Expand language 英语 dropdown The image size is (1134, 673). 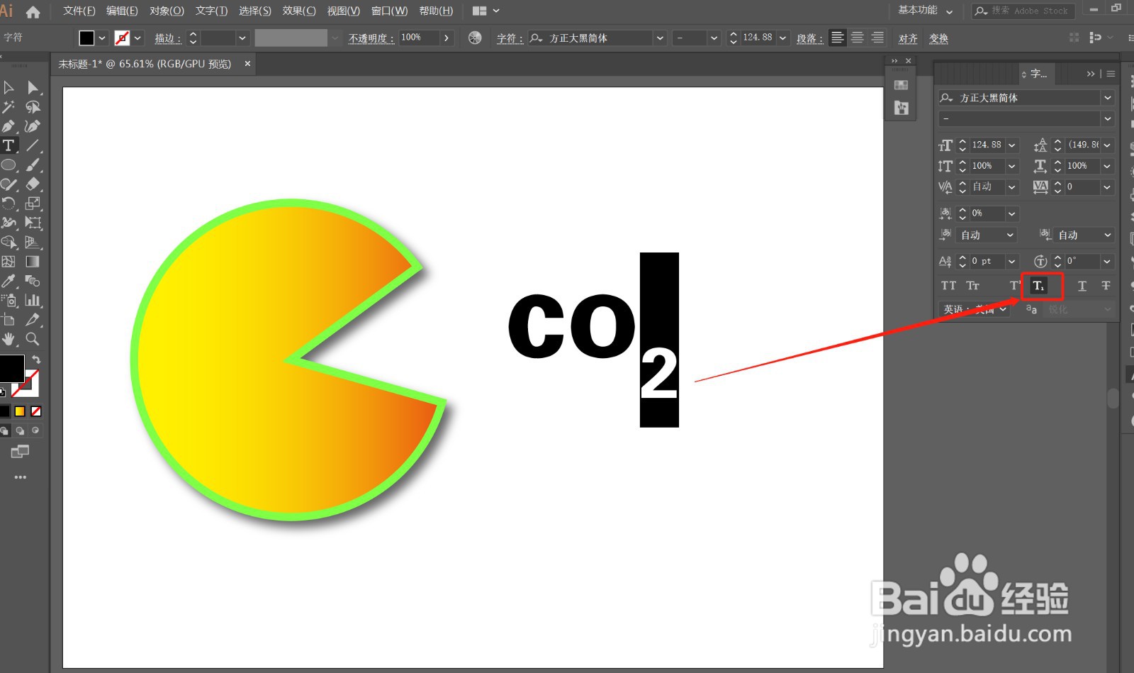point(1004,309)
